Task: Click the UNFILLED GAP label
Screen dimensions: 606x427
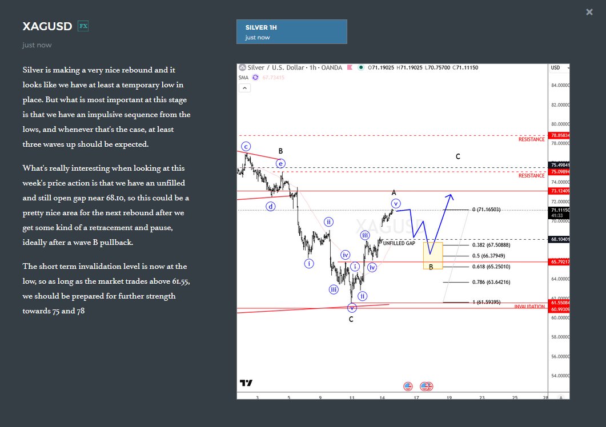Action: click(x=399, y=243)
